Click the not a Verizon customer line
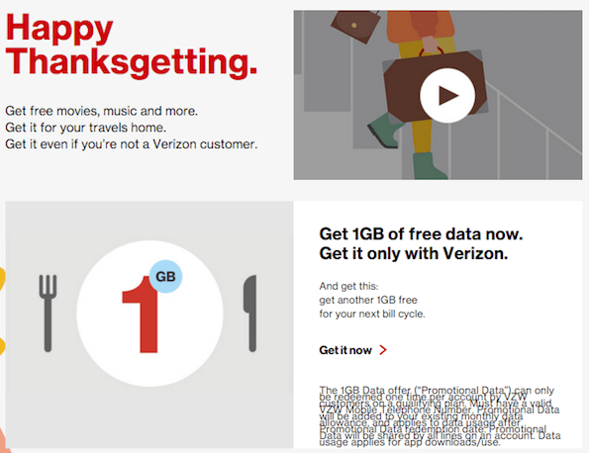589x453 pixels. 132,144
